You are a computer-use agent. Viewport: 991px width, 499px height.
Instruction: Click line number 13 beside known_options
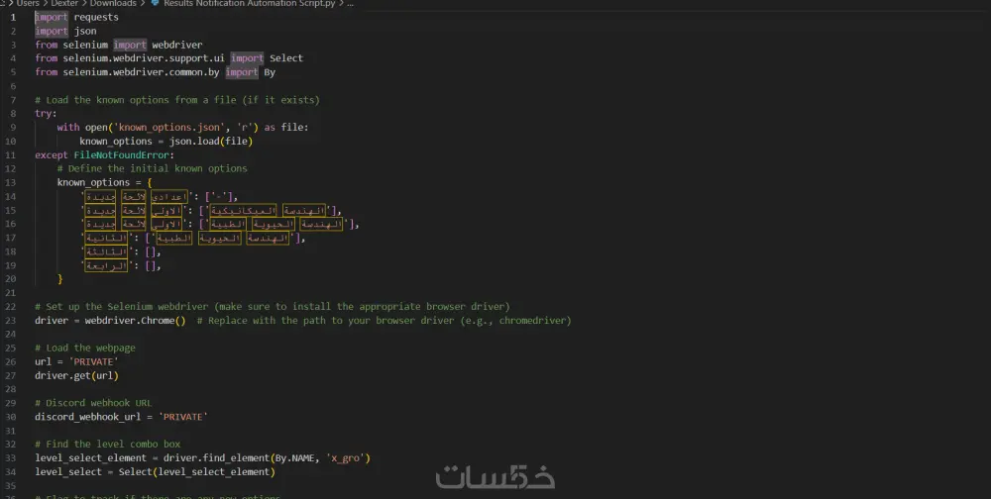(10, 182)
